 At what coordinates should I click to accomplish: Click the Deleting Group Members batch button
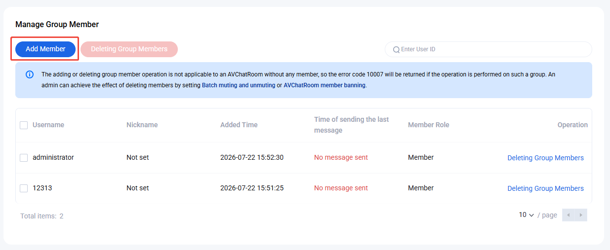129,49
